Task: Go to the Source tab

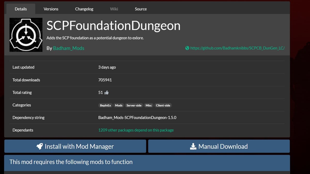Action: [141, 9]
